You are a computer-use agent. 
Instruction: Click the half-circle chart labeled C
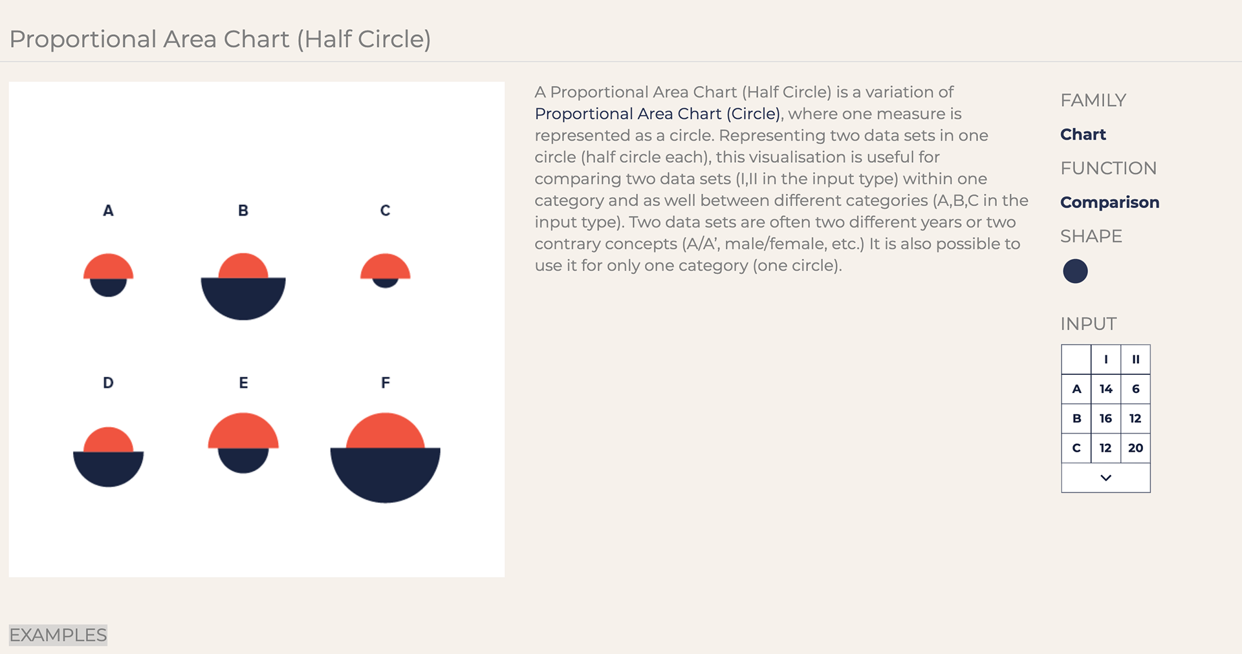(x=386, y=271)
